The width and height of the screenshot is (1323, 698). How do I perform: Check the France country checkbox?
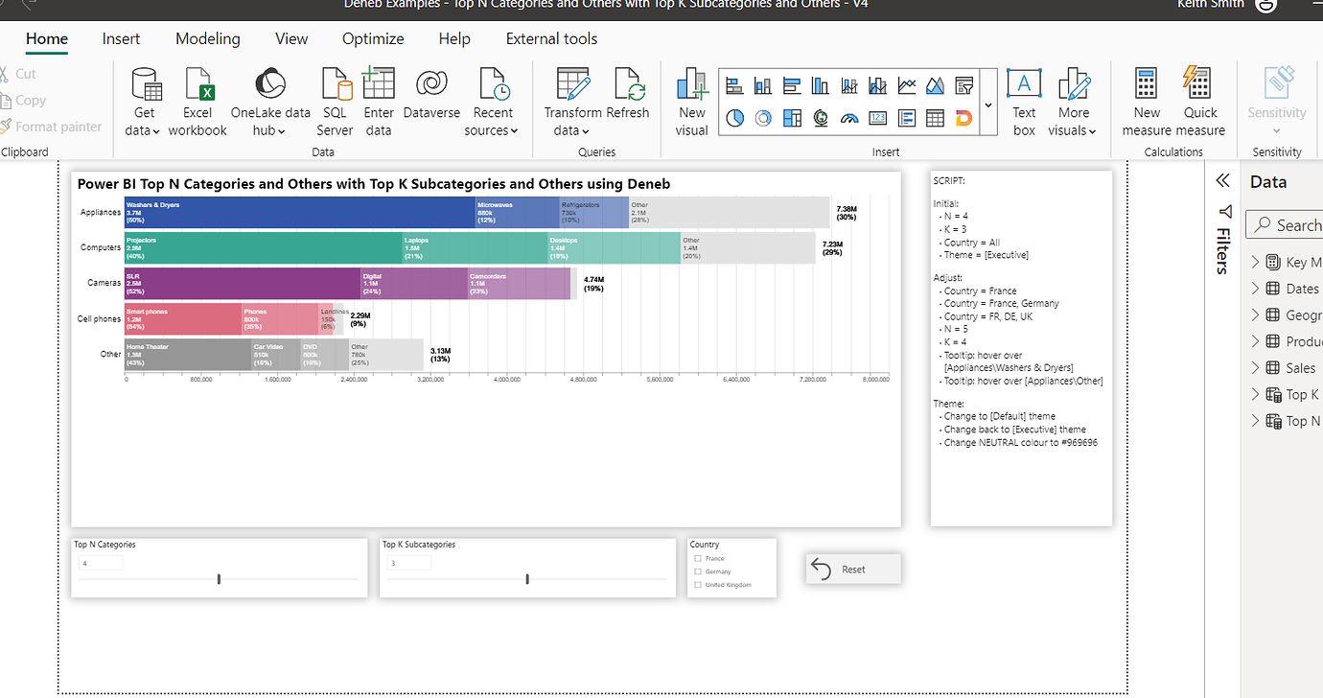(697, 558)
